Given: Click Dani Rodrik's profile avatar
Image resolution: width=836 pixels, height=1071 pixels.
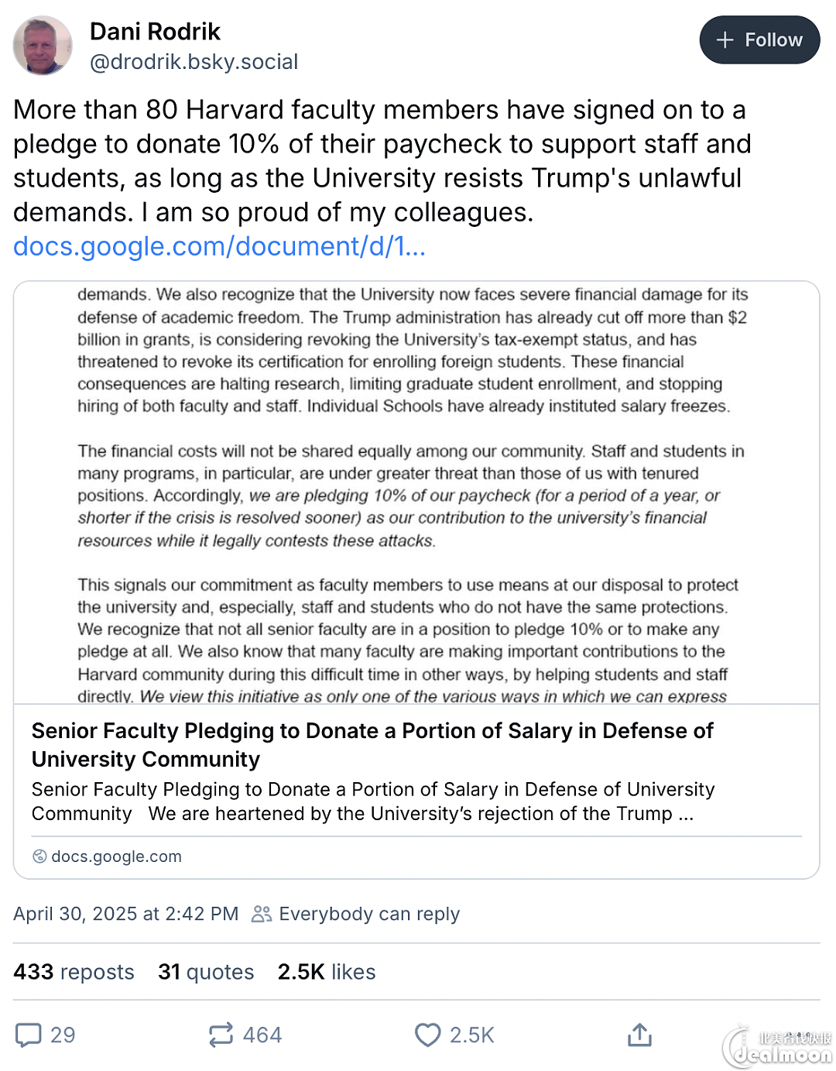Looking at the screenshot, I should click(x=43, y=46).
